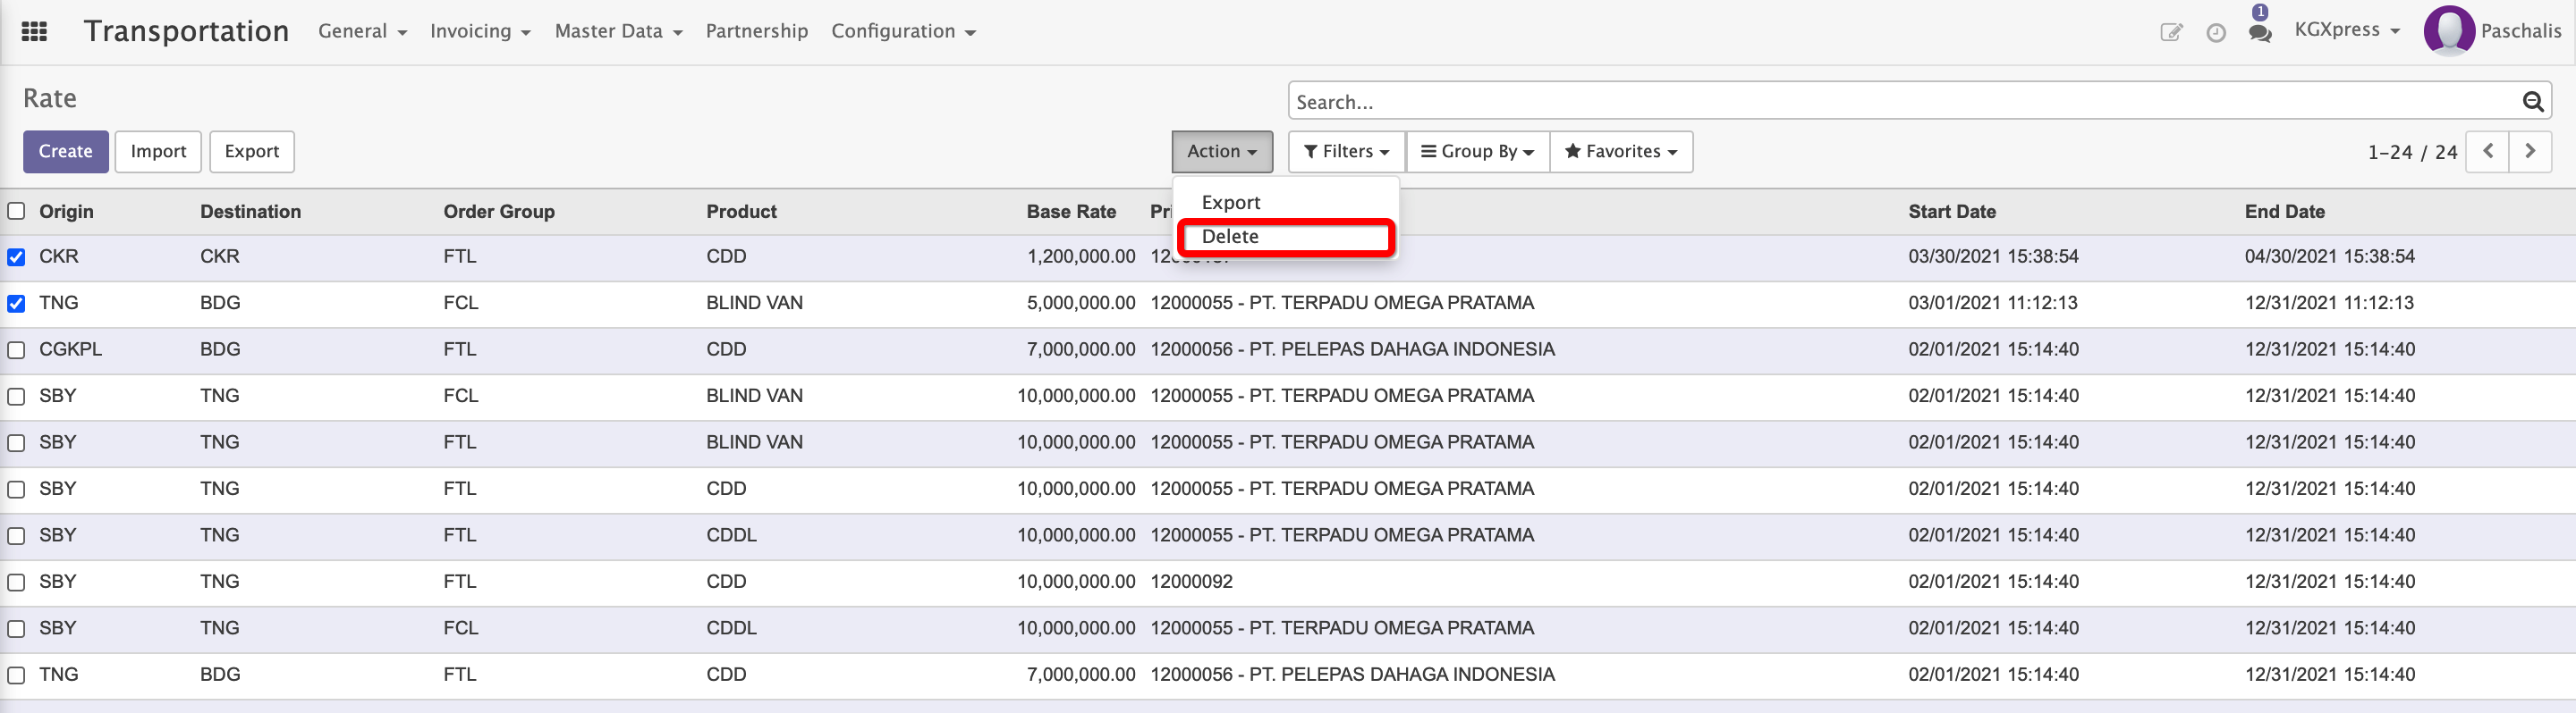The height and width of the screenshot is (713, 2576).
Task: Click the 12000092 partner cell
Action: [1191, 583]
